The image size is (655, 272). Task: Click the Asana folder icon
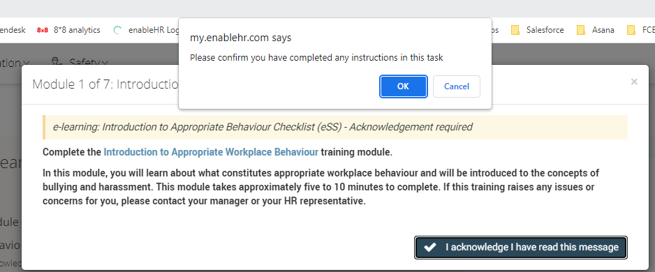[580, 30]
